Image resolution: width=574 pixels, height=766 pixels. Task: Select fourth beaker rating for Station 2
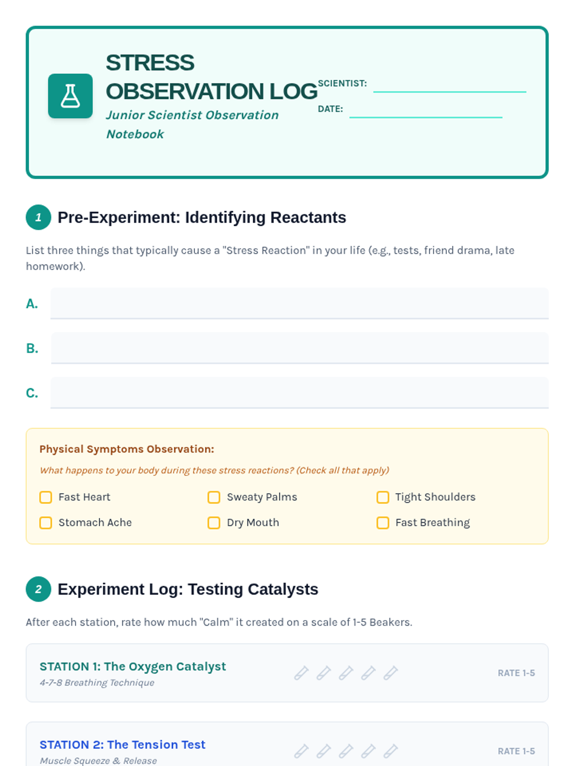pyautogui.click(x=368, y=751)
